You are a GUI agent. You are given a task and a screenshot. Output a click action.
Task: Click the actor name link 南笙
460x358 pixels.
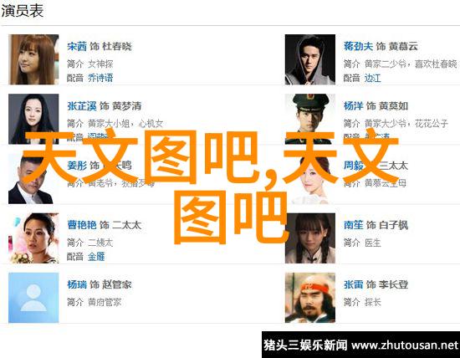(353, 225)
